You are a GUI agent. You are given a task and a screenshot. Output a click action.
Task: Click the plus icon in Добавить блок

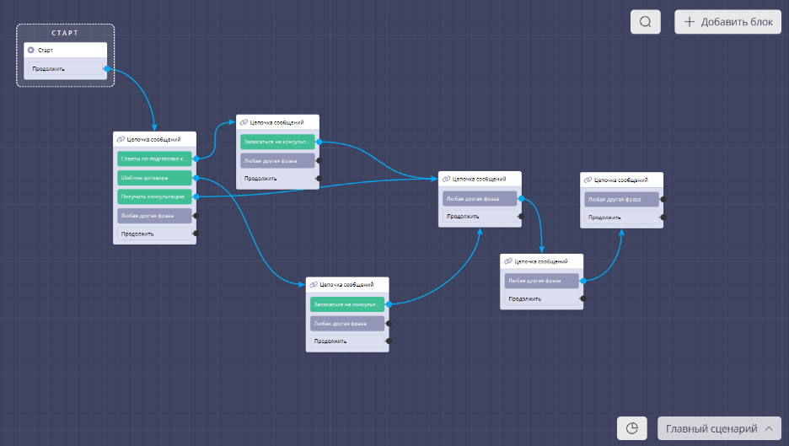coord(690,22)
